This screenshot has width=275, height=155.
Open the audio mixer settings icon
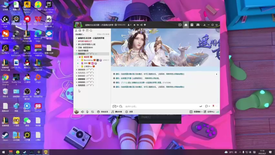tap(92, 112)
